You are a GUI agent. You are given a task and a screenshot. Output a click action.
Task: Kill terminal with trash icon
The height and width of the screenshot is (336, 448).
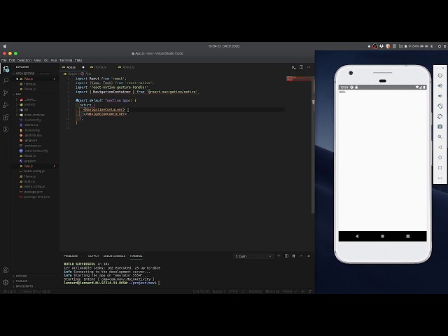294,256
